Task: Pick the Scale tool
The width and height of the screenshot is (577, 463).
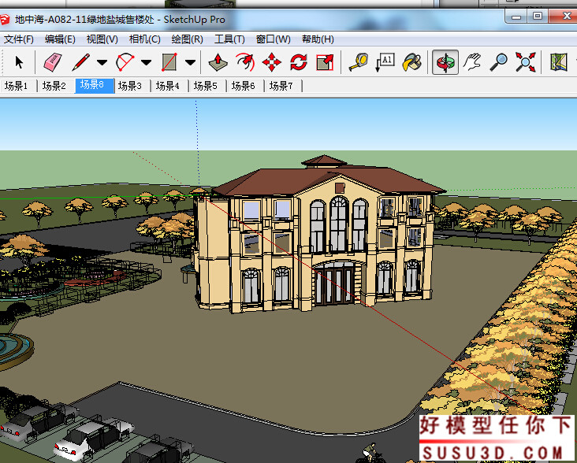Action: point(325,61)
